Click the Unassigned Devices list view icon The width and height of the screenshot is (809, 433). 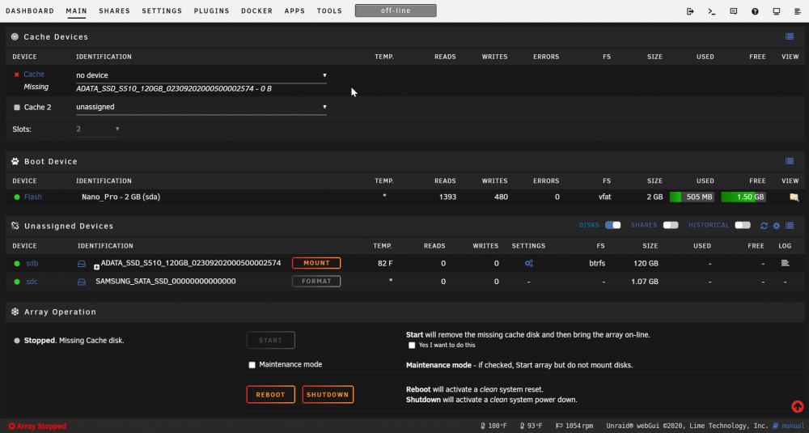click(790, 226)
